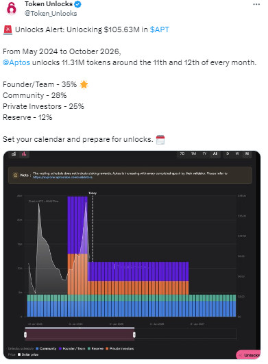Screen dimensions: 268x364
Task: Click the Token Unlocks profile avatar
Action: (11, 8)
